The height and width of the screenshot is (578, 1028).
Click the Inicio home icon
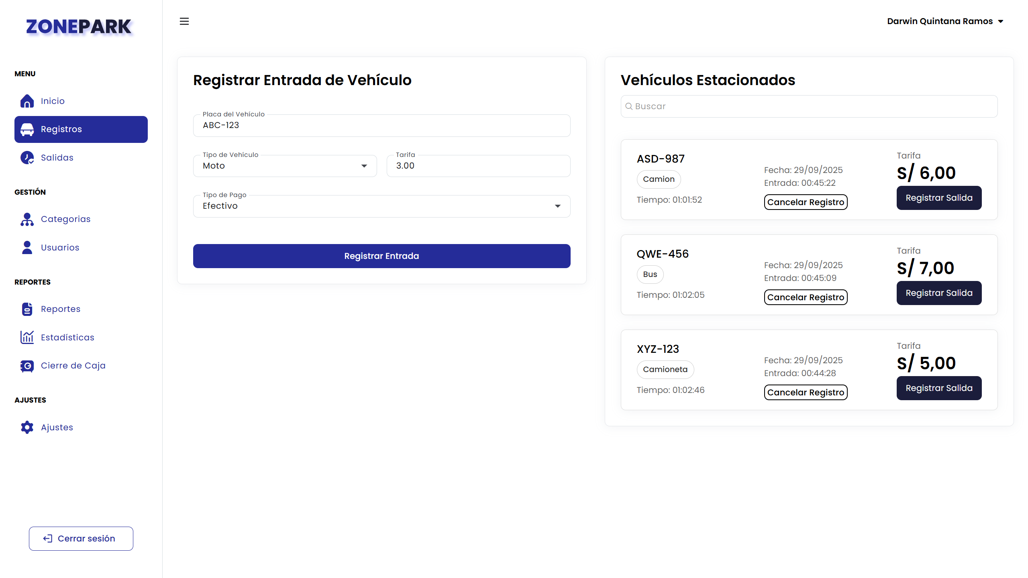tap(27, 101)
